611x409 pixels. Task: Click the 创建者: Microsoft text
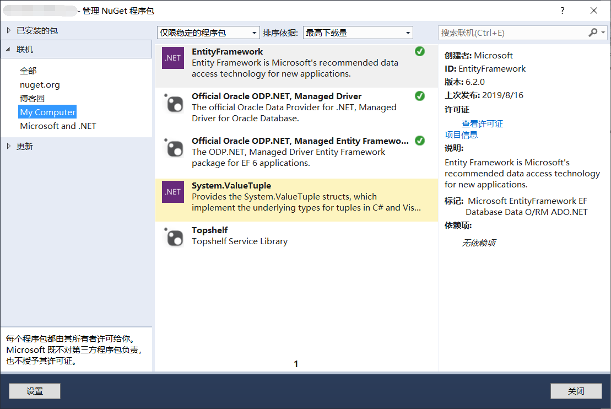pyautogui.click(x=479, y=55)
